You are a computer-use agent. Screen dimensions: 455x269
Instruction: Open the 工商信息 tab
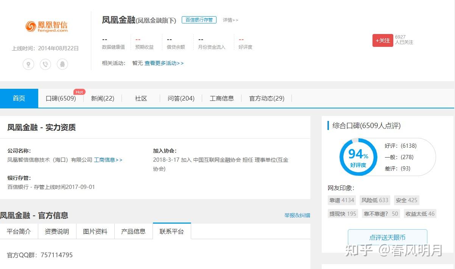click(x=222, y=98)
